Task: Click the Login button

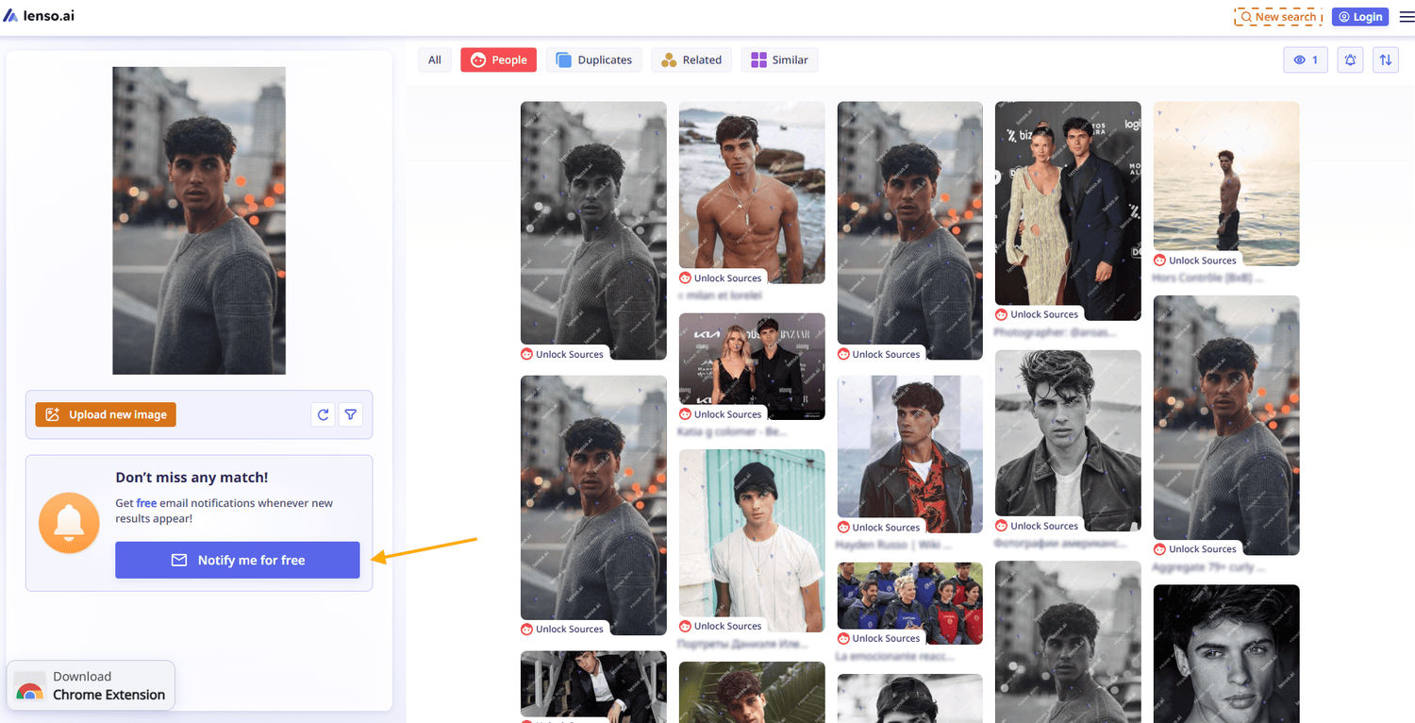Action: click(x=1359, y=16)
